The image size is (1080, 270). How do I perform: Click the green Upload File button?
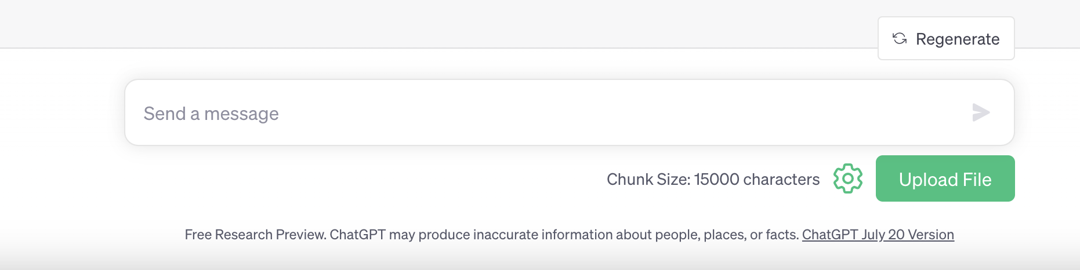click(945, 178)
